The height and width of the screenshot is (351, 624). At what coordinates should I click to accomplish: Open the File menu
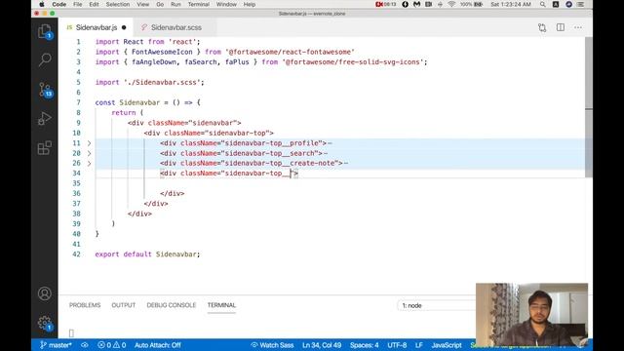click(78, 4)
